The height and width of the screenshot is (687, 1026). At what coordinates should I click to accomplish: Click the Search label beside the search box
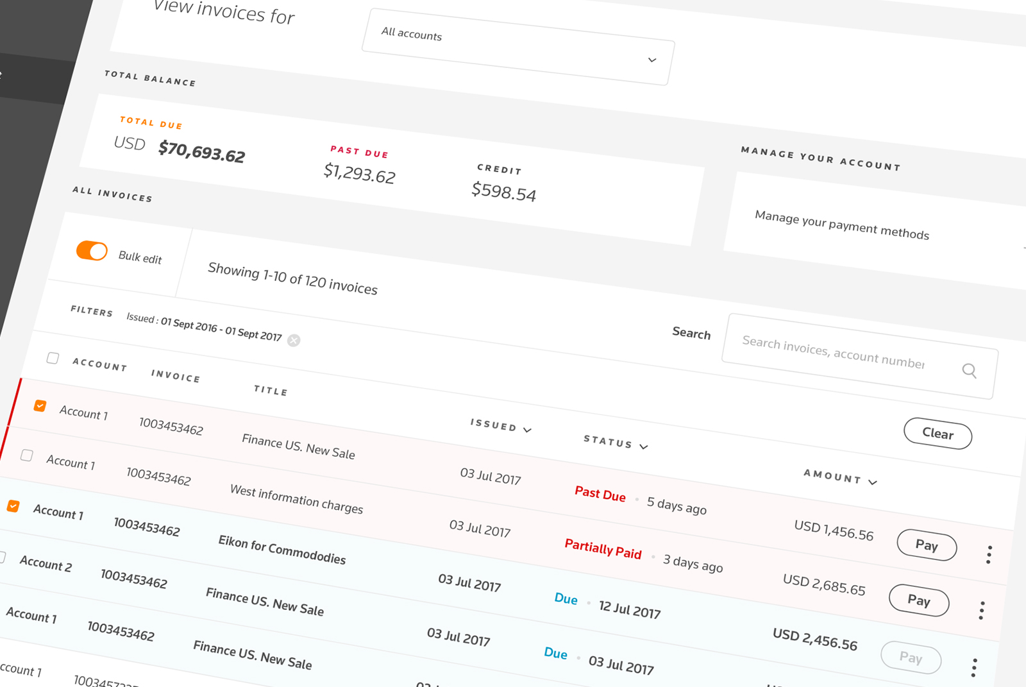click(x=691, y=333)
